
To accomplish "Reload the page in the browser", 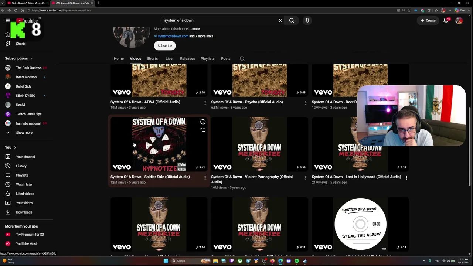I will point(16,10).
